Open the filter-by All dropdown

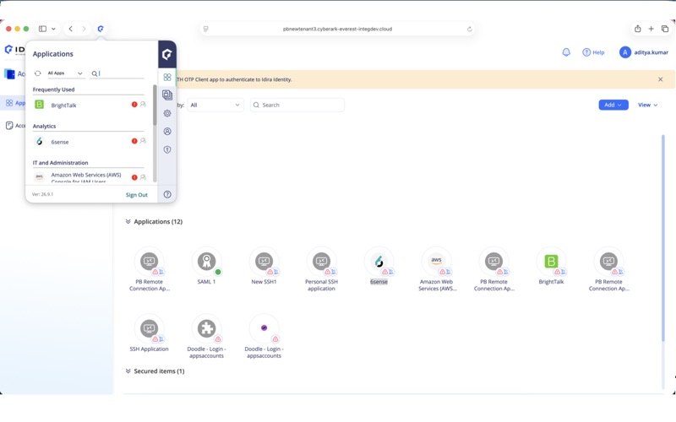point(215,105)
